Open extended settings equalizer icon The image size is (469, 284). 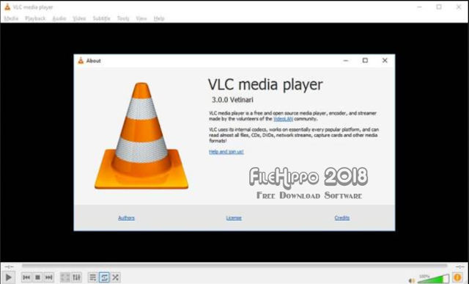[x=76, y=277]
